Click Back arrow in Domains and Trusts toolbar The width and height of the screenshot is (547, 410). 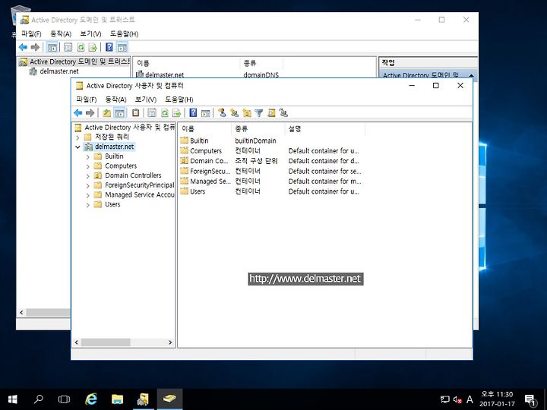point(23,47)
